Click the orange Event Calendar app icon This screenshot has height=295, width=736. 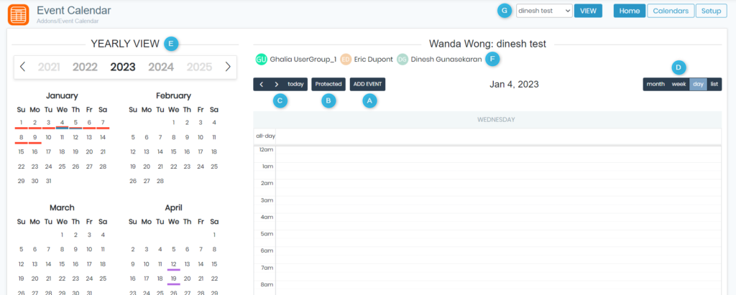point(18,14)
